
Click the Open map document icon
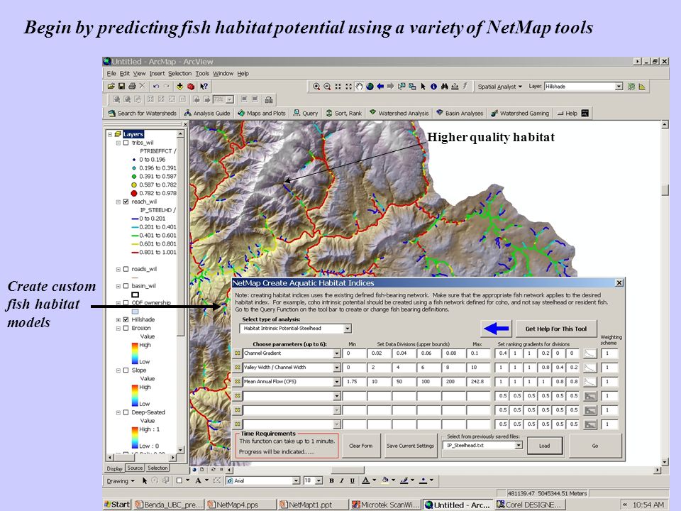(x=111, y=87)
